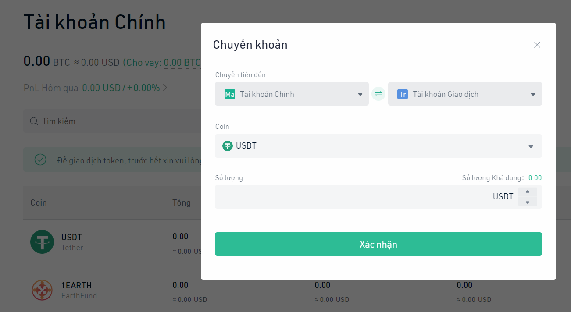Image resolution: width=571 pixels, height=312 pixels.
Task: Click the Tether logo in Coin field
Action: [227, 146]
